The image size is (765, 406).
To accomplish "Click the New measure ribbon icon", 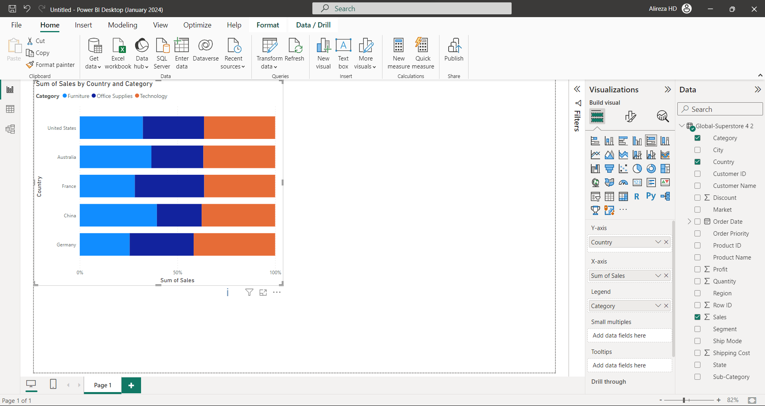I will [398, 52].
